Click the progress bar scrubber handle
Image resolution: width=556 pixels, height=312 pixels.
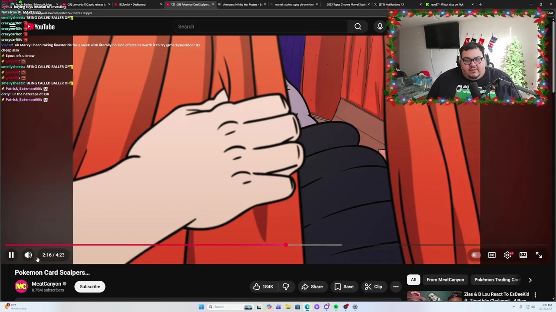(285, 245)
